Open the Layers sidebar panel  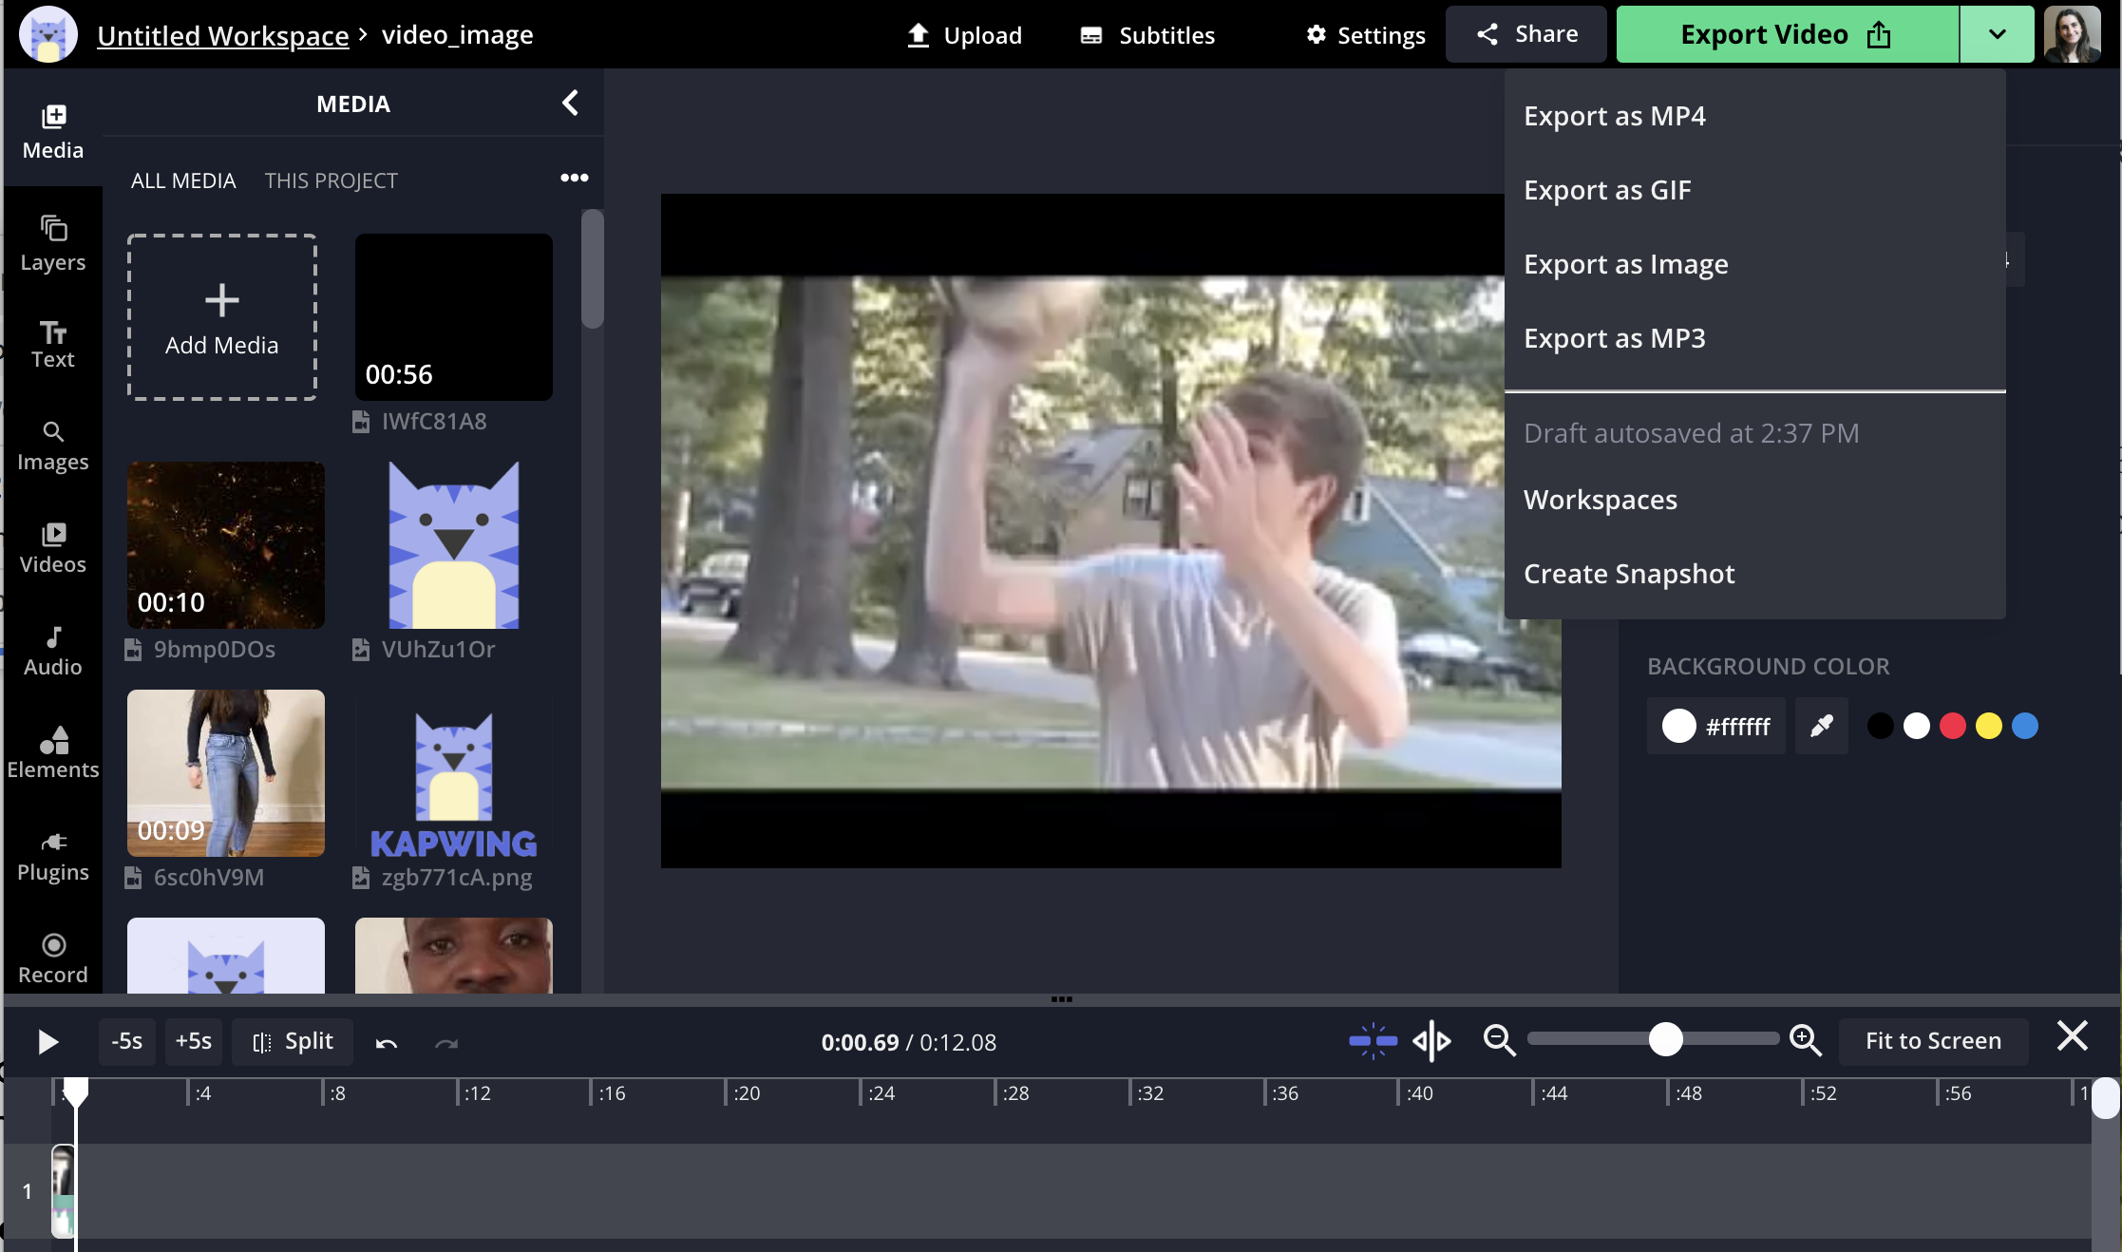[53, 243]
